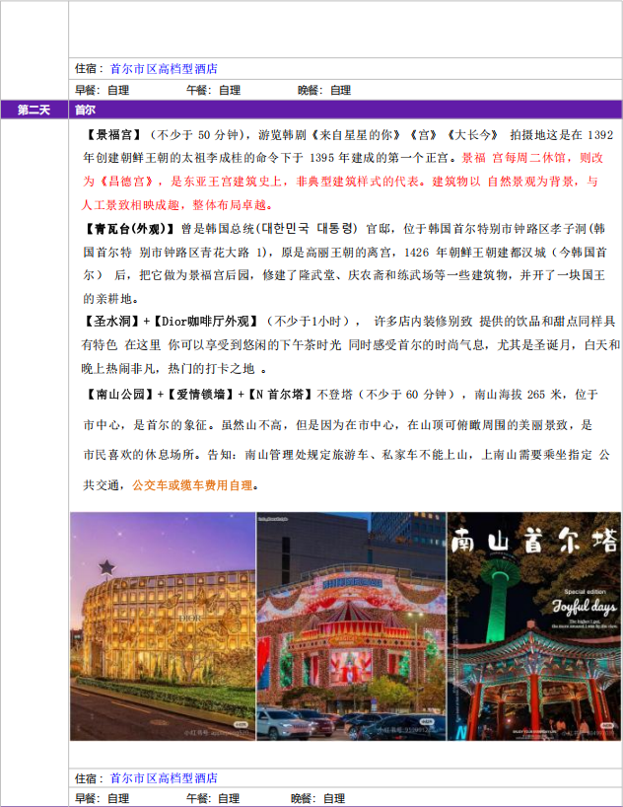The height and width of the screenshot is (807, 623).
Task: Click the 第二天 day header cell
Action: tap(35, 110)
